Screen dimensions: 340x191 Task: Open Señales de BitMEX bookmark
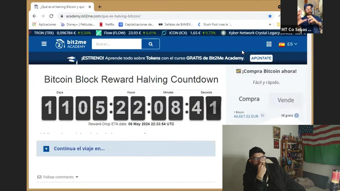click(x=176, y=24)
